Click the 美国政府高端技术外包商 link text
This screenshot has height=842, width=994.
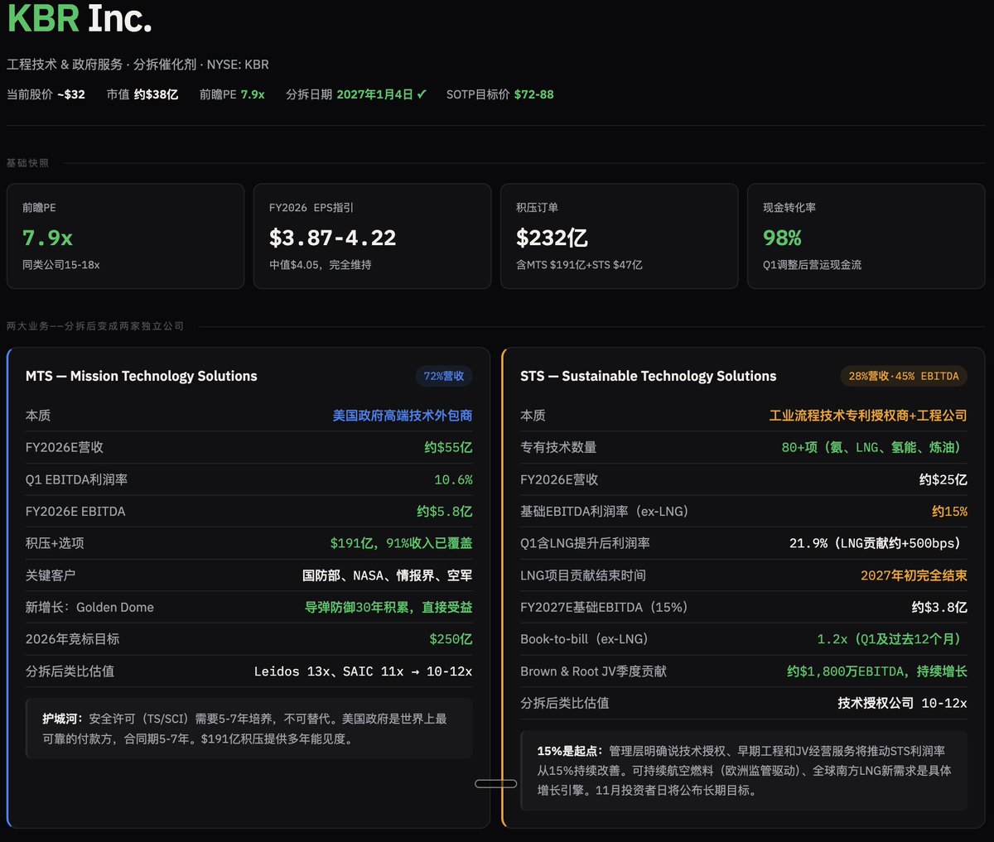pyautogui.click(x=403, y=416)
